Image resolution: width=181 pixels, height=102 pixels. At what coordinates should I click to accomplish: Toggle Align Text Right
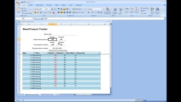pos(64,12)
